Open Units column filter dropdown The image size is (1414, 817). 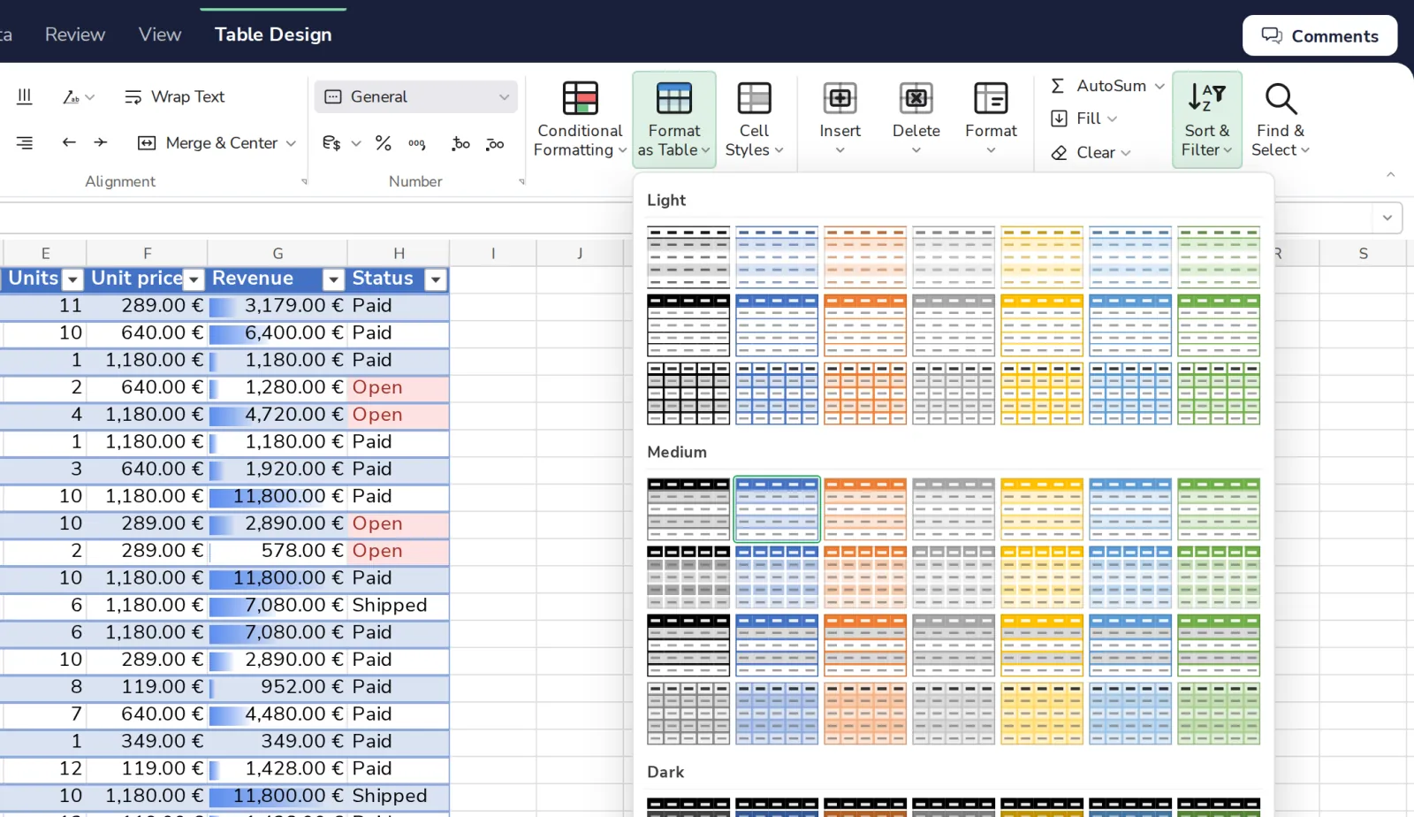tap(73, 280)
